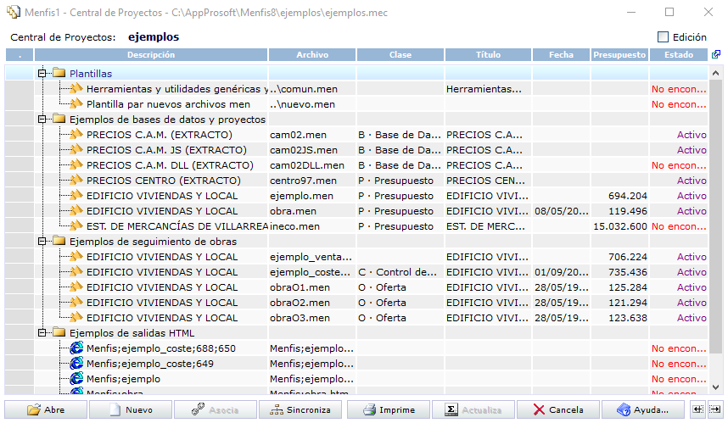This screenshot has height=423, width=728.
Task: Click project icon of obraO1.men row
Action: click(76, 287)
